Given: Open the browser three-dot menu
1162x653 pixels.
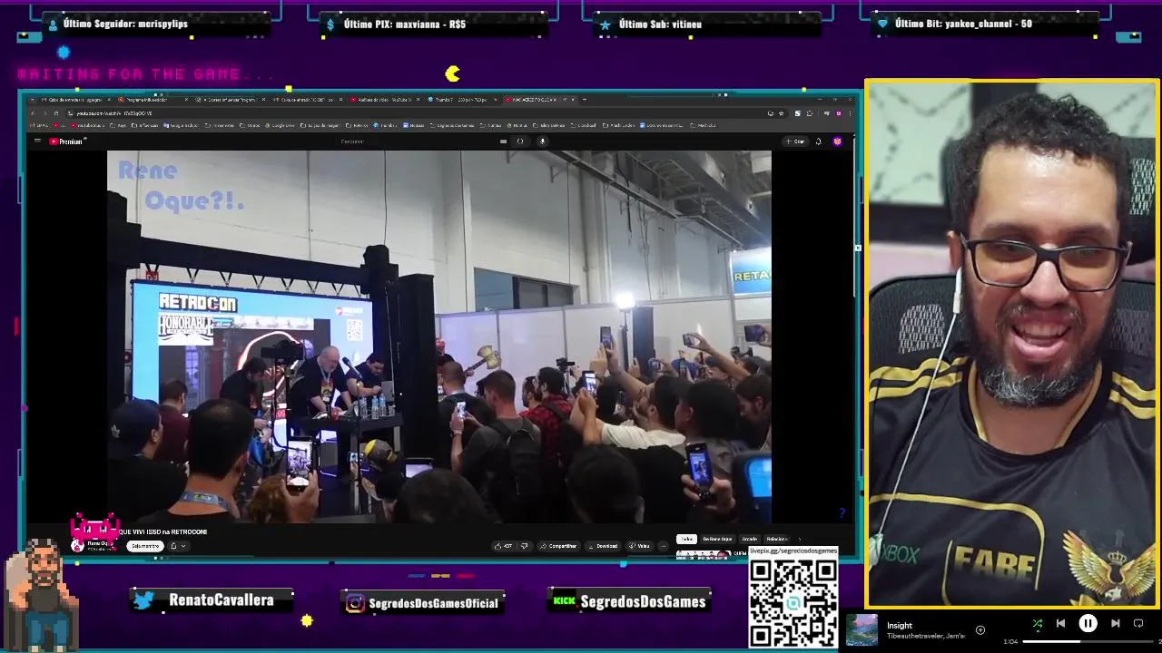Looking at the screenshot, I should pos(850,113).
